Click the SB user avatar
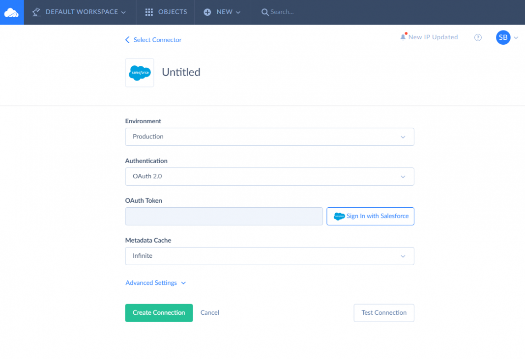The width and height of the screenshot is (525, 359). (503, 37)
